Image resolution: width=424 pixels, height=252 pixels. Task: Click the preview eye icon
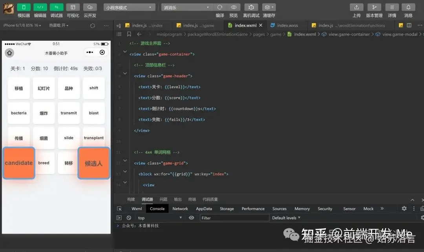click(234, 7)
